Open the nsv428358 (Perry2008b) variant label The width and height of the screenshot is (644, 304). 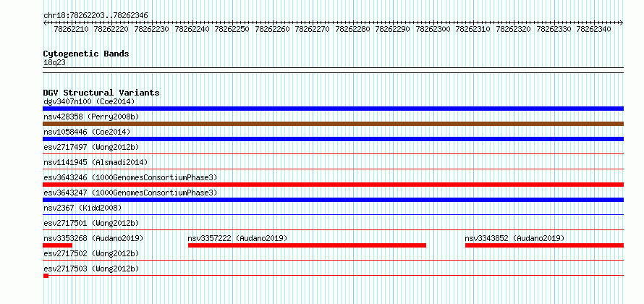pyautogui.click(x=91, y=117)
